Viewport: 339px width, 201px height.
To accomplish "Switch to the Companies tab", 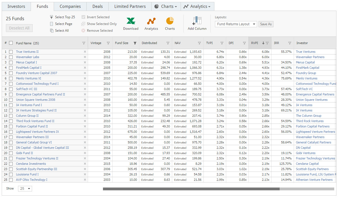I will click(70, 6).
